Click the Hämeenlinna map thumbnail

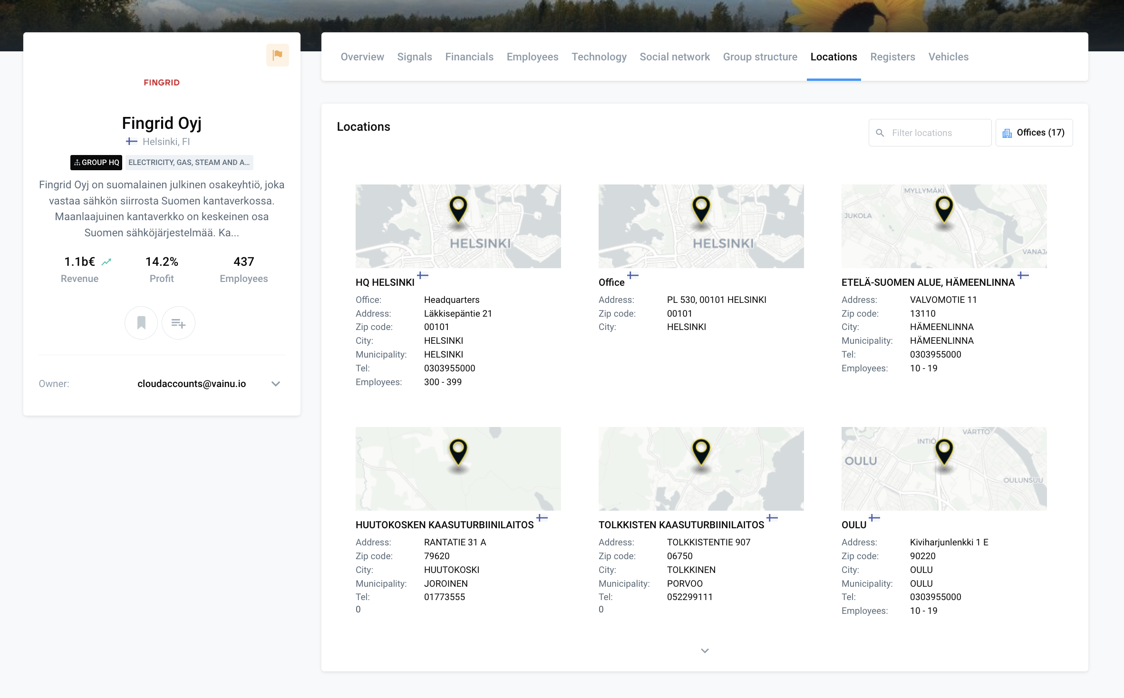point(944,226)
